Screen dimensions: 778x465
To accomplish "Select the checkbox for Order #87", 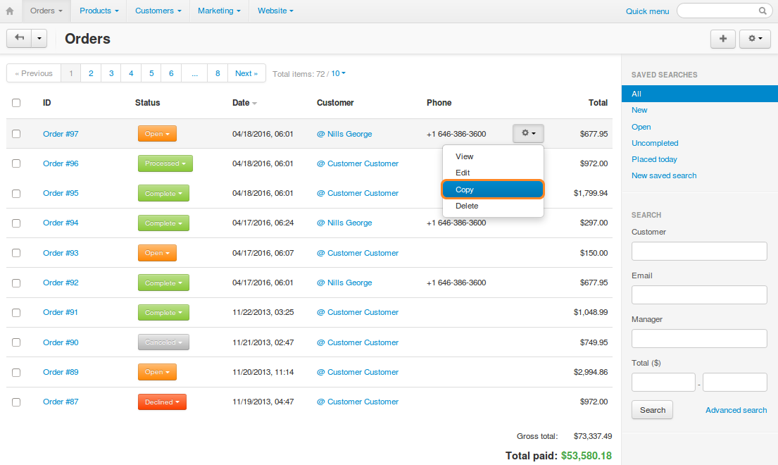I will pos(16,402).
